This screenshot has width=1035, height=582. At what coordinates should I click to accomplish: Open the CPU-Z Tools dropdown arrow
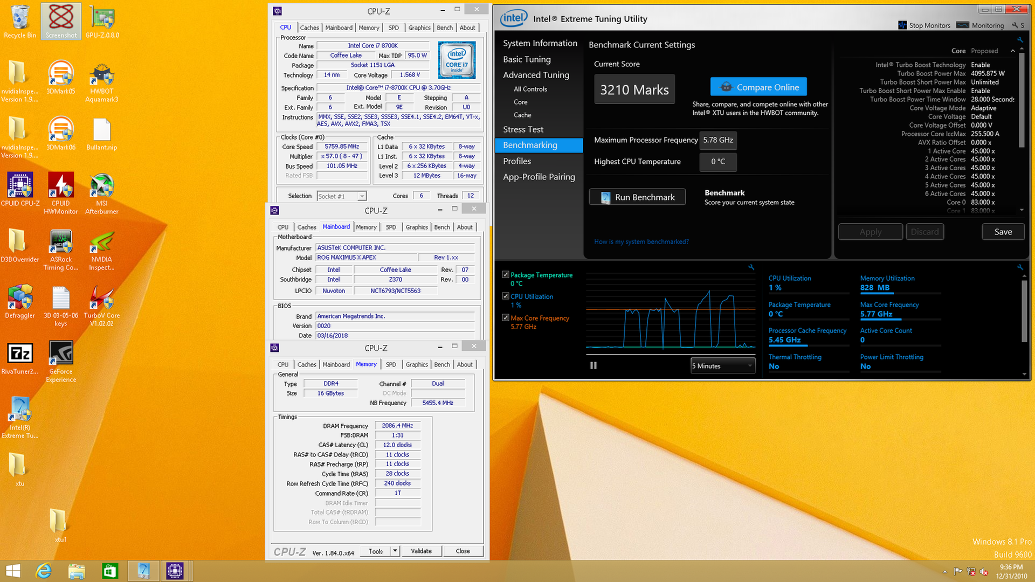[395, 551]
